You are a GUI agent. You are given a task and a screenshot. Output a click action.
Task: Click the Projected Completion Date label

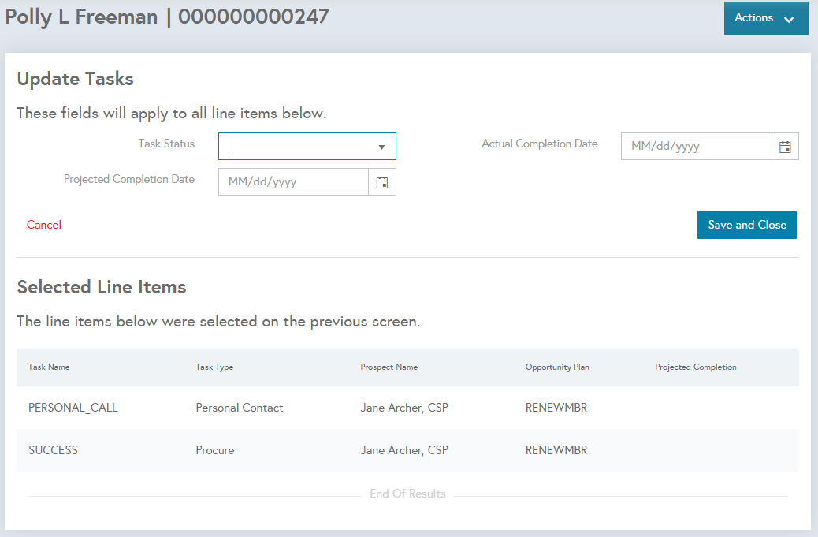tap(129, 180)
